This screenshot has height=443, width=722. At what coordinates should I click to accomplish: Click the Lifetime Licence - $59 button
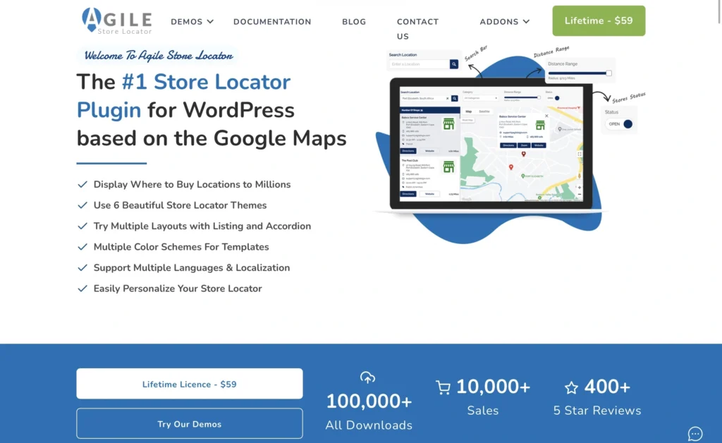(190, 384)
